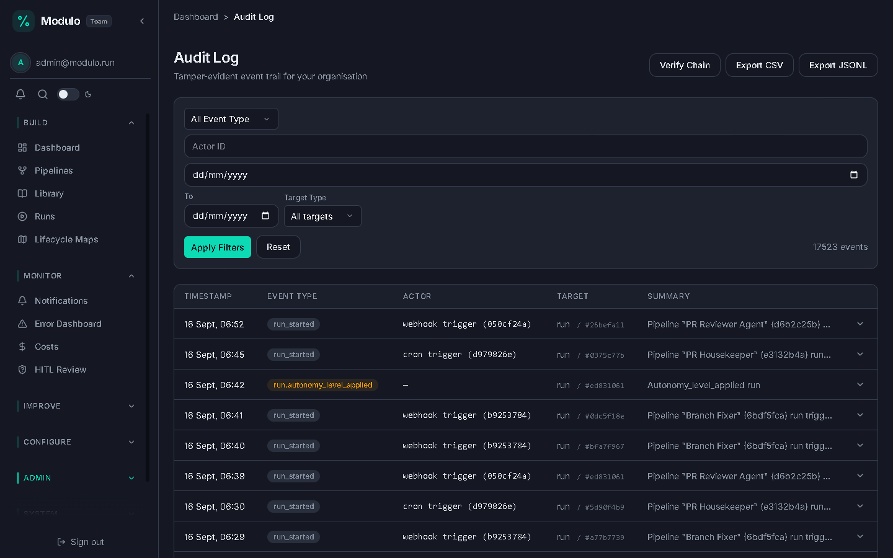
Task: Expand the 16 Sept, 06:29 event row
Action: click(x=860, y=536)
